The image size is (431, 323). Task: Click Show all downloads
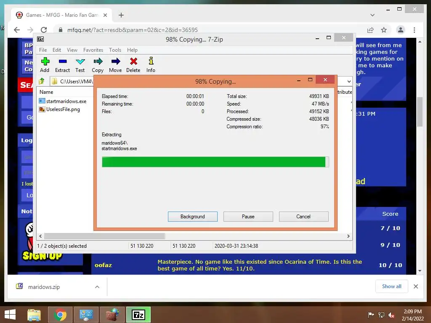392,286
